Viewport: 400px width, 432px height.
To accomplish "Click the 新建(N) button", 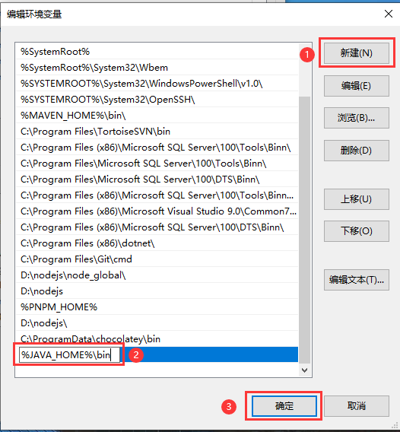I will [x=357, y=53].
